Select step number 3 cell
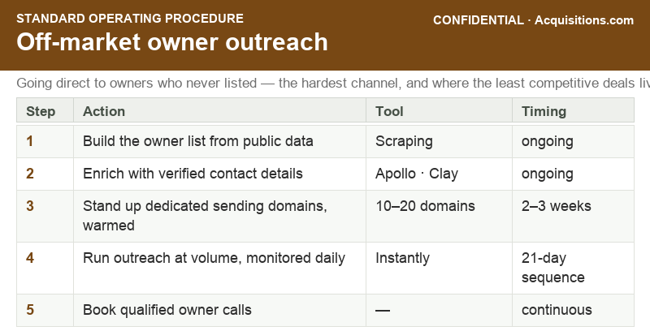 (45, 217)
